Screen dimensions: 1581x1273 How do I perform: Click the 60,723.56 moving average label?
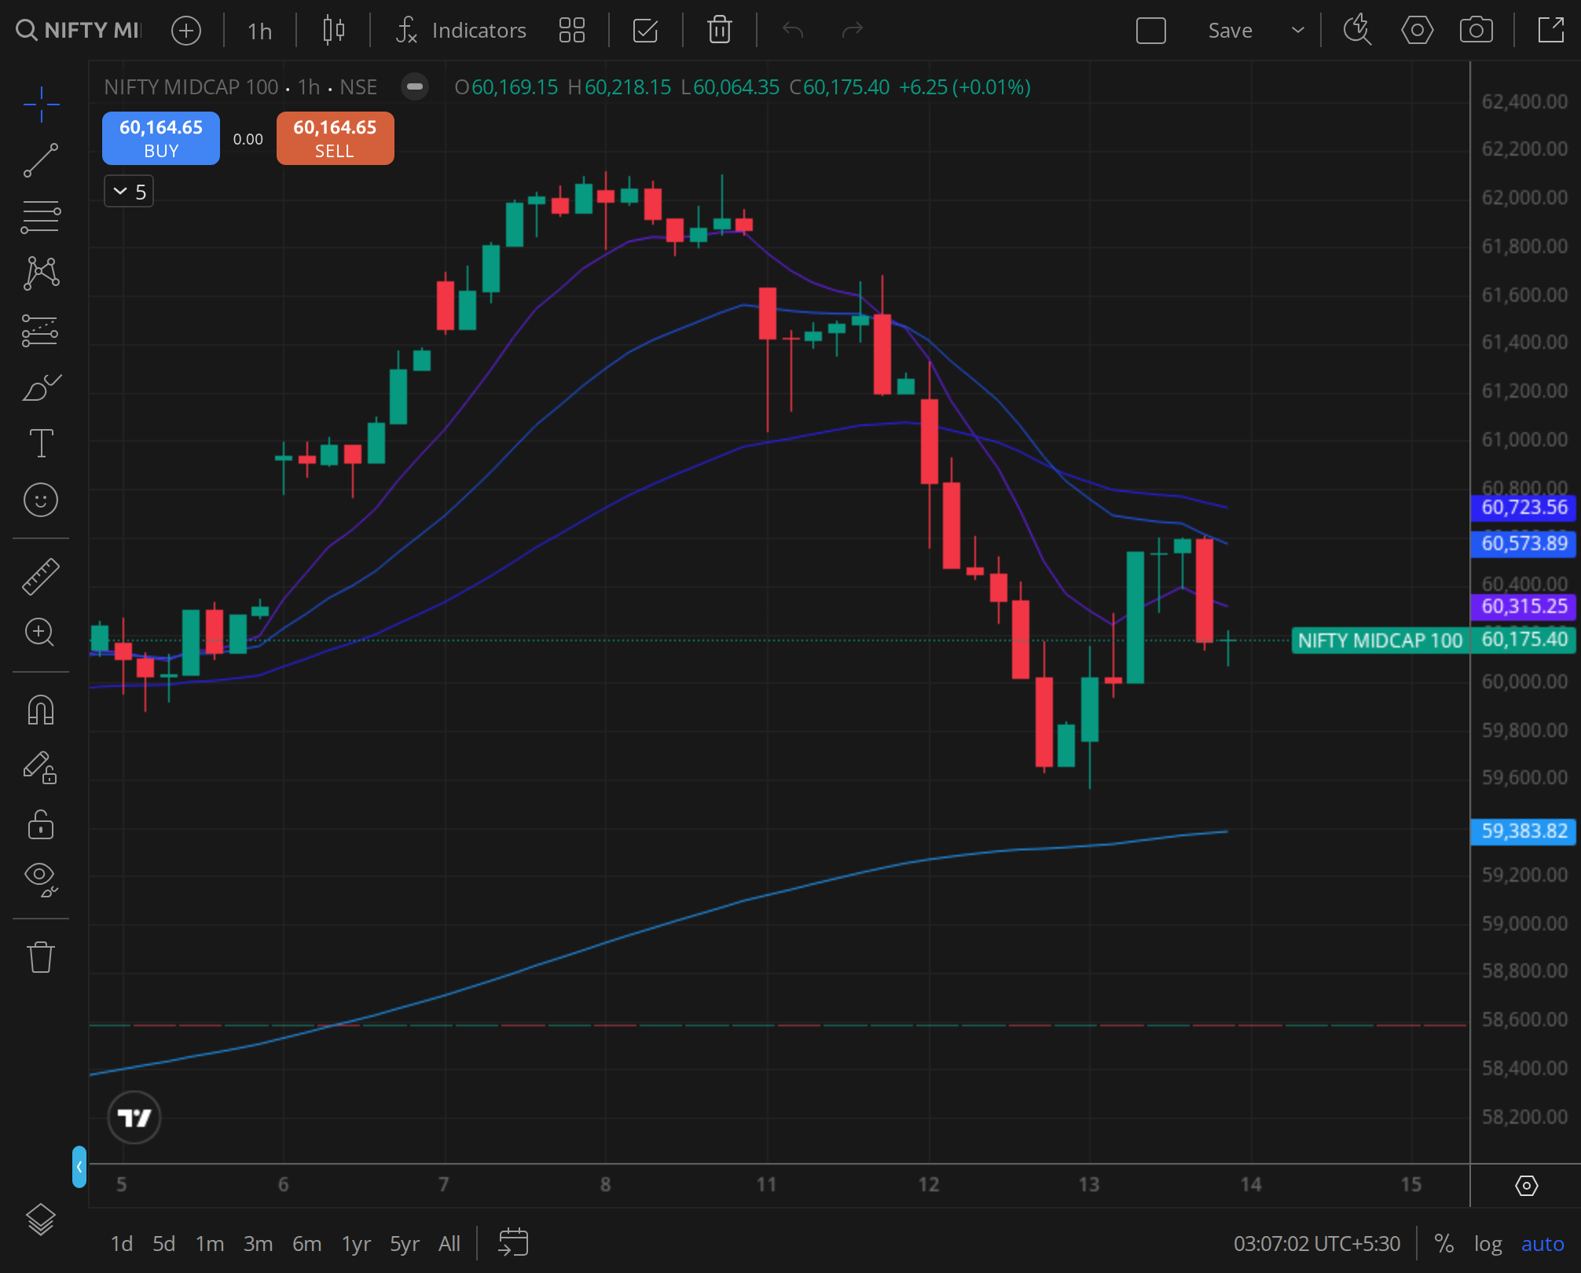[1524, 508]
